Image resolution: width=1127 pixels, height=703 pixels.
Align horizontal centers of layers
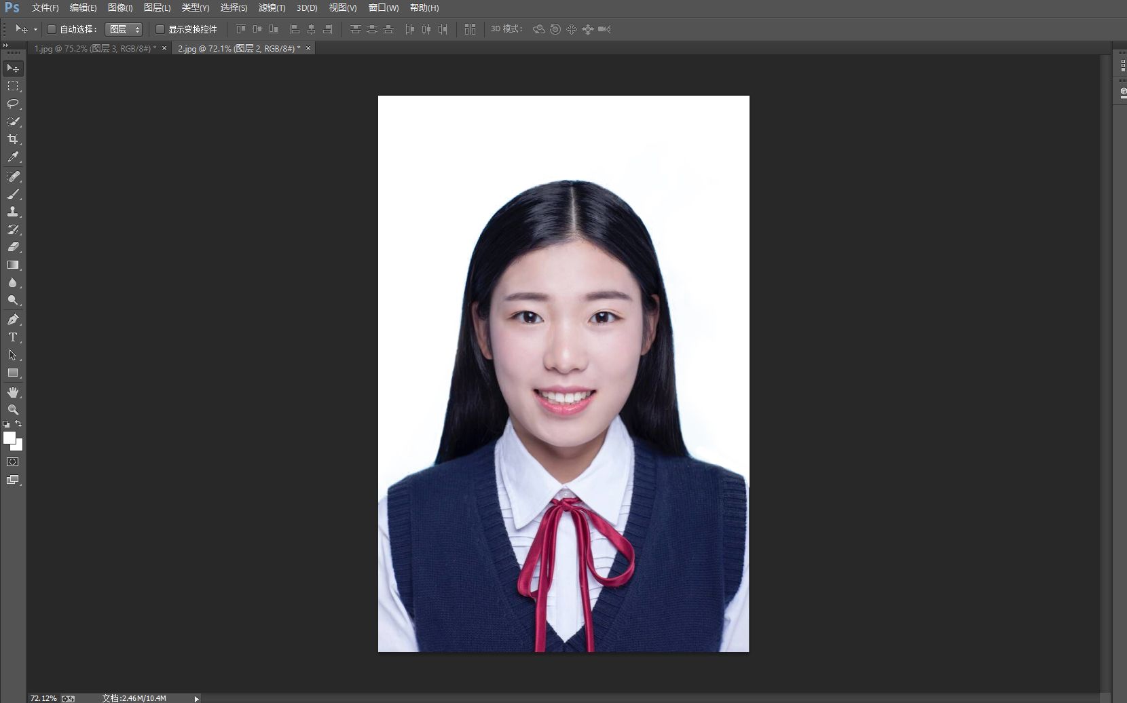[311, 29]
